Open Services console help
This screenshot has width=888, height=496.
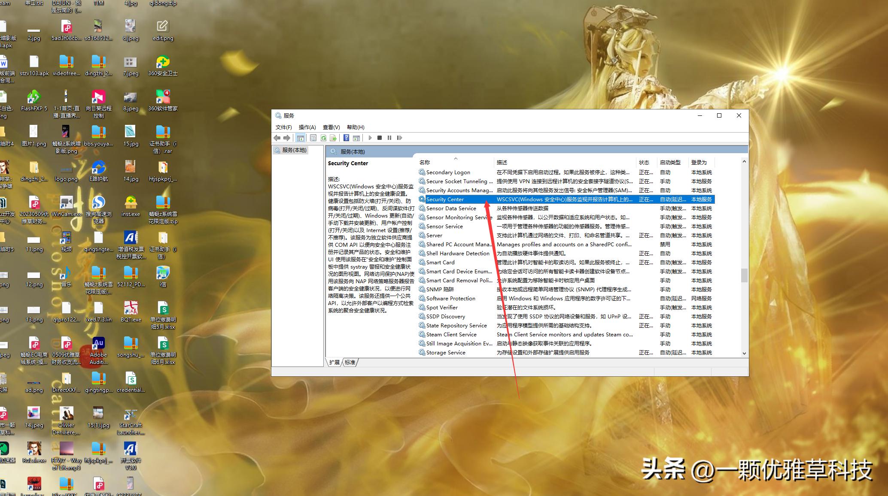[x=347, y=137]
